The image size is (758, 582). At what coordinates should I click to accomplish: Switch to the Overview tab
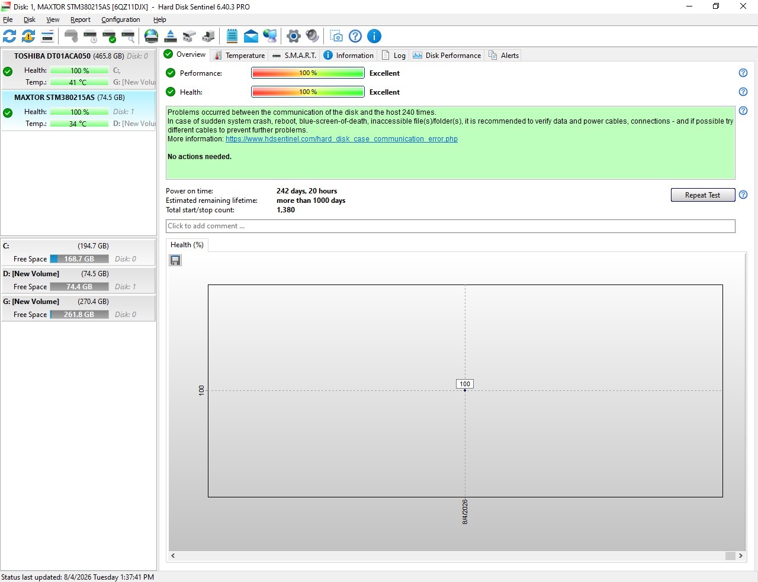point(185,54)
